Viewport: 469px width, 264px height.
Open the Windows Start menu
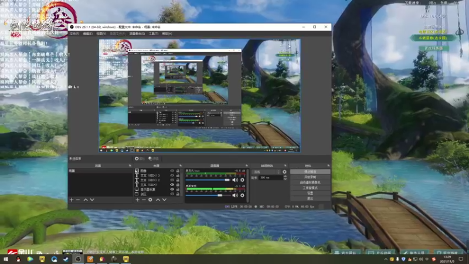pyautogui.click(x=6, y=259)
